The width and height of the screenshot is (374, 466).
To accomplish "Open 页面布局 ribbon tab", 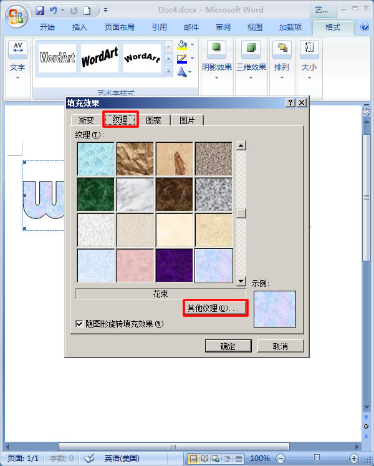I will point(120,27).
